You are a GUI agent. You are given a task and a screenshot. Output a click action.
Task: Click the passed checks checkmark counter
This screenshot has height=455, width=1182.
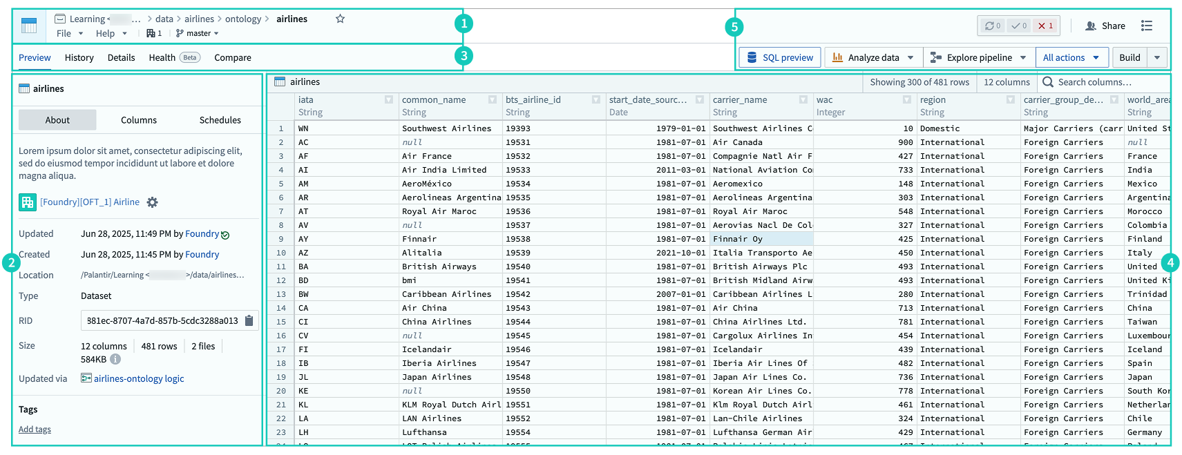click(1019, 26)
